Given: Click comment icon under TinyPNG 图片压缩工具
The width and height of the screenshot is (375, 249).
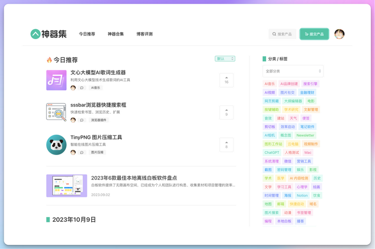Looking at the screenshot, I should tap(82, 152).
